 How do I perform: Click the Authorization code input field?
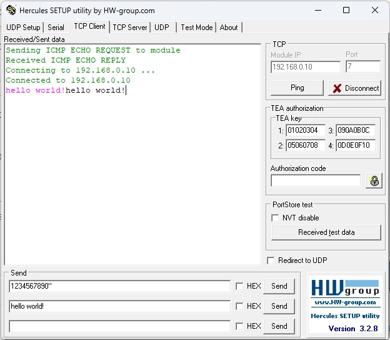316,181
